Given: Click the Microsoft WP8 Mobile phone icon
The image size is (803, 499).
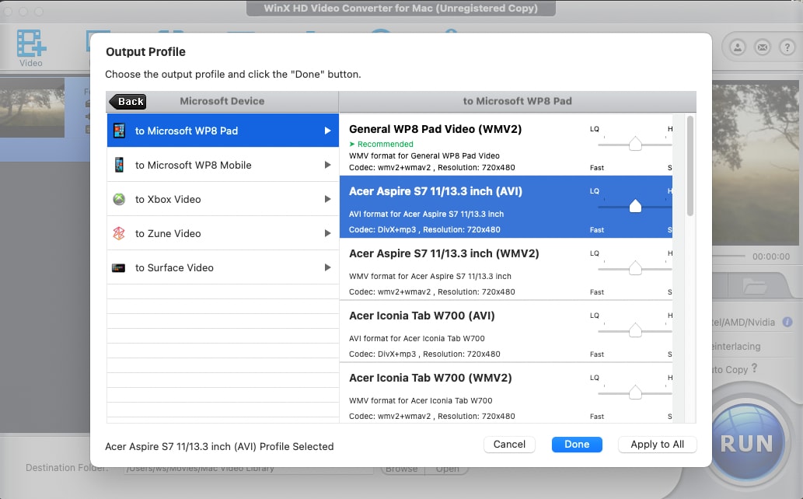Looking at the screenshot, I should pyautogui.click(x=120, y=165).
